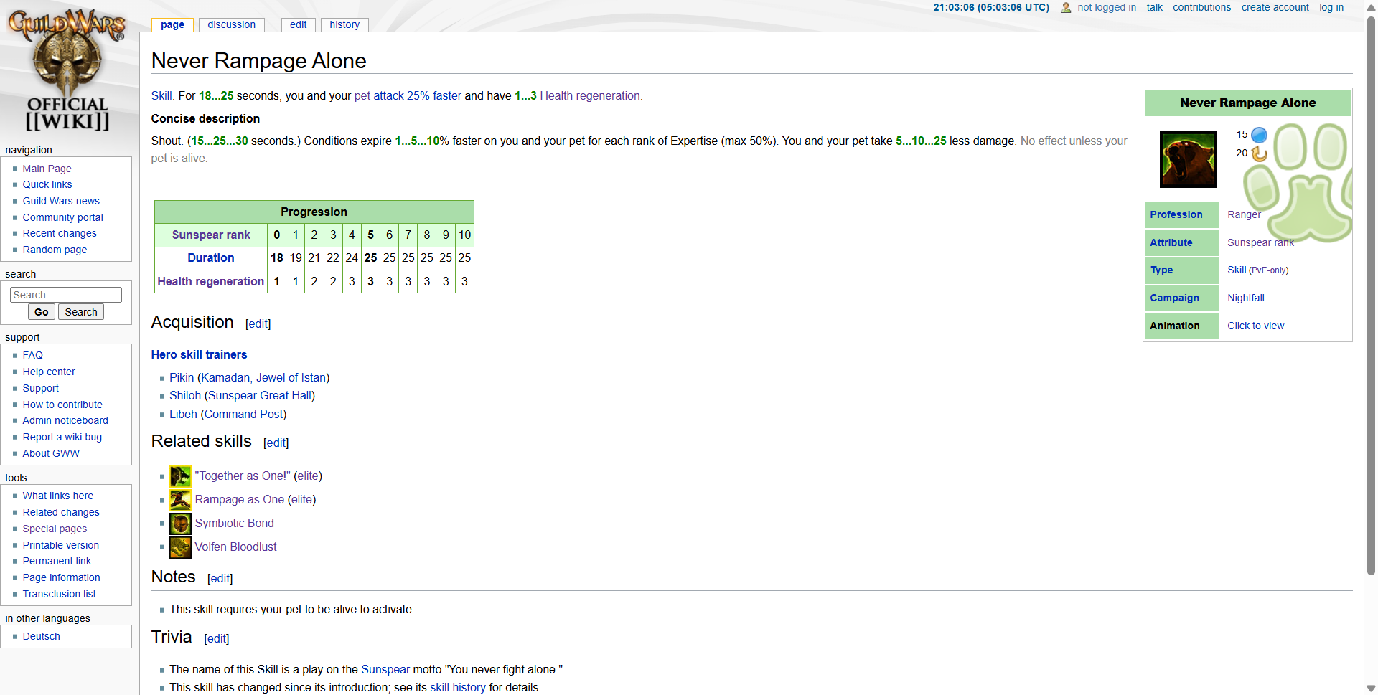Click create account
Viewport: 1378px width, 695px height.
coord(1275,7)
